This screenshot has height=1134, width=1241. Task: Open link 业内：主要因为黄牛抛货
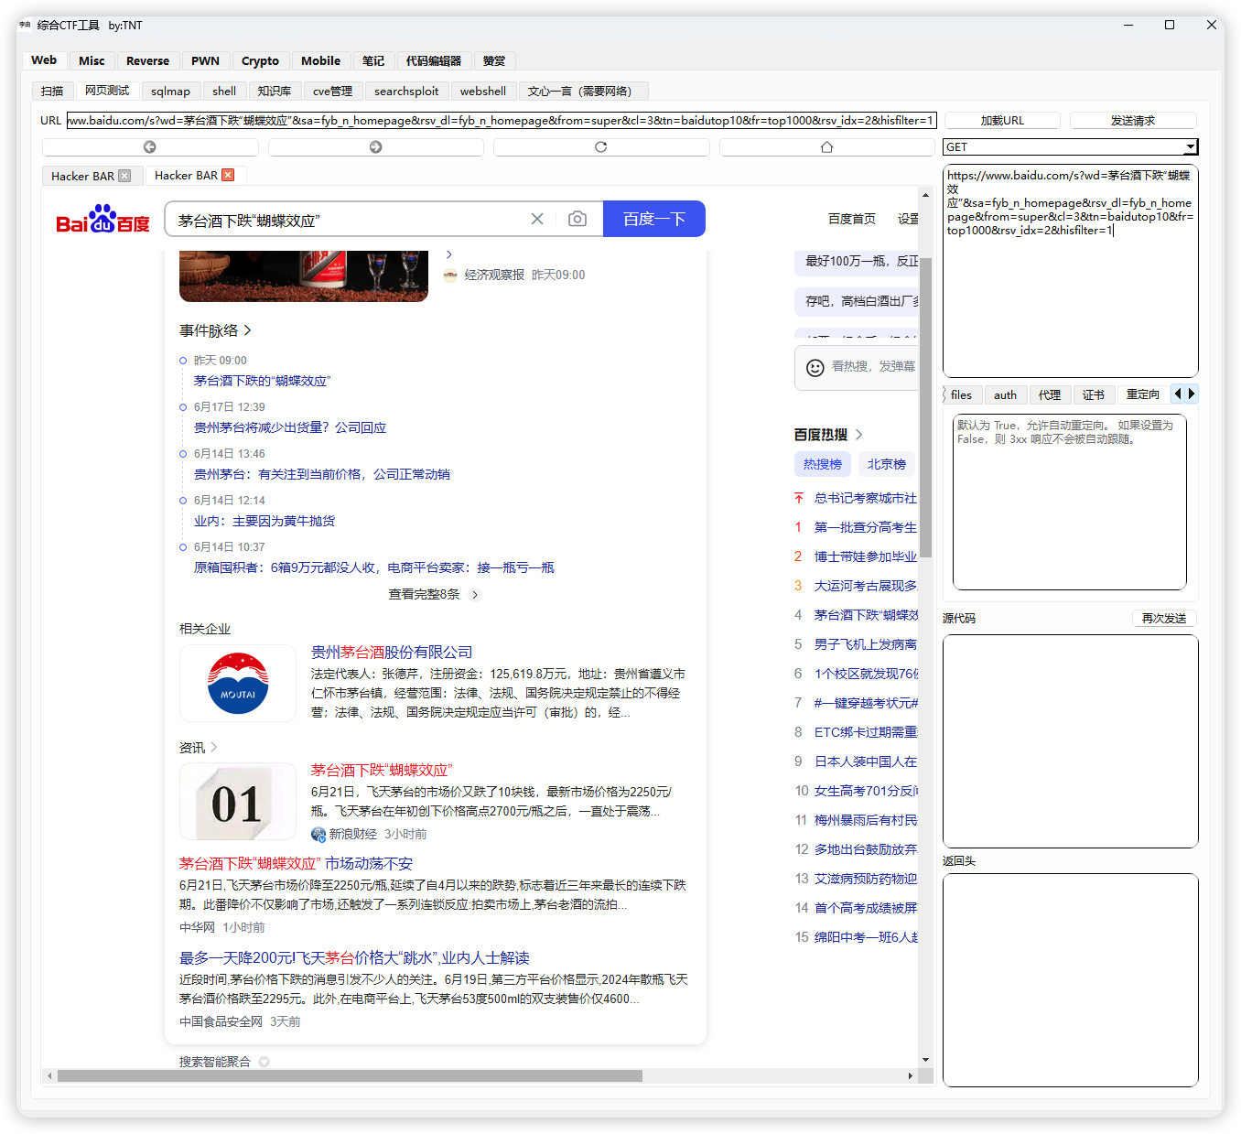click(x=264, y=521)
